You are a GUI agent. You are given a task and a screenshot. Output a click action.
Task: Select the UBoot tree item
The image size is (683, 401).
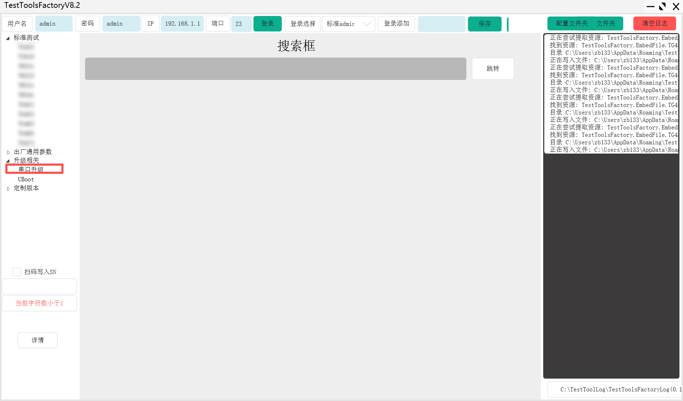pos(26,179)
